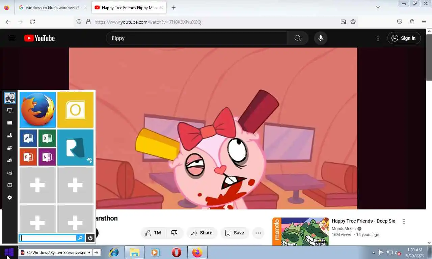
Task: Bookmark this page with the star
Action: pos(353,22)
